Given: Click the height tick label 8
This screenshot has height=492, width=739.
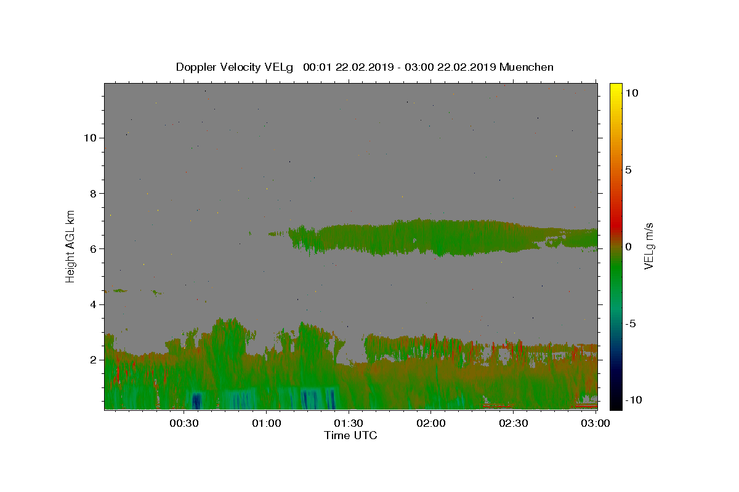Looking at the screenshot, I should (92, 193).
